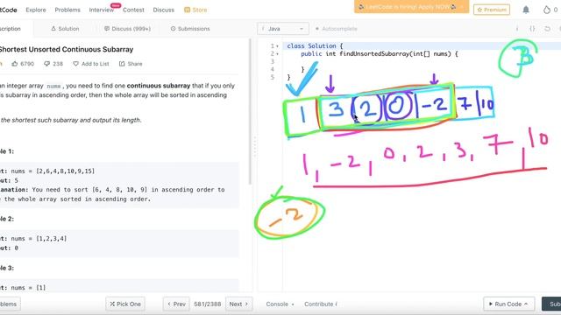
Task: Downvote the problem with thumbs-down 238
Action: pyautogui.click(x=53, y=64)
